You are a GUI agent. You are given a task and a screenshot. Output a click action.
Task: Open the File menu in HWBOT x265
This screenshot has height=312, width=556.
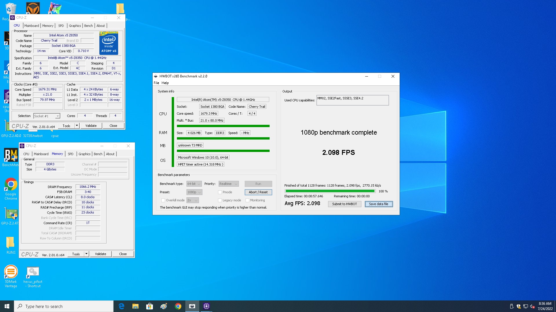click(x=156, y=83)
